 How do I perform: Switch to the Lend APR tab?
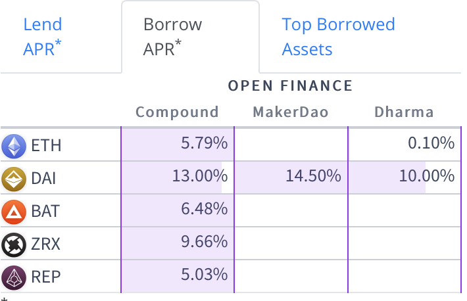tap(43, 37)
